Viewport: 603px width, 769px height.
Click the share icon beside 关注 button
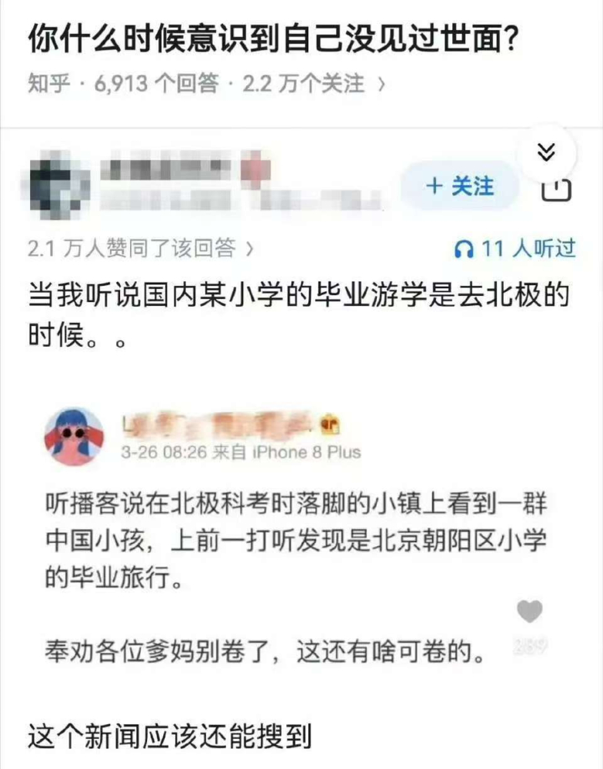point(556,189)
